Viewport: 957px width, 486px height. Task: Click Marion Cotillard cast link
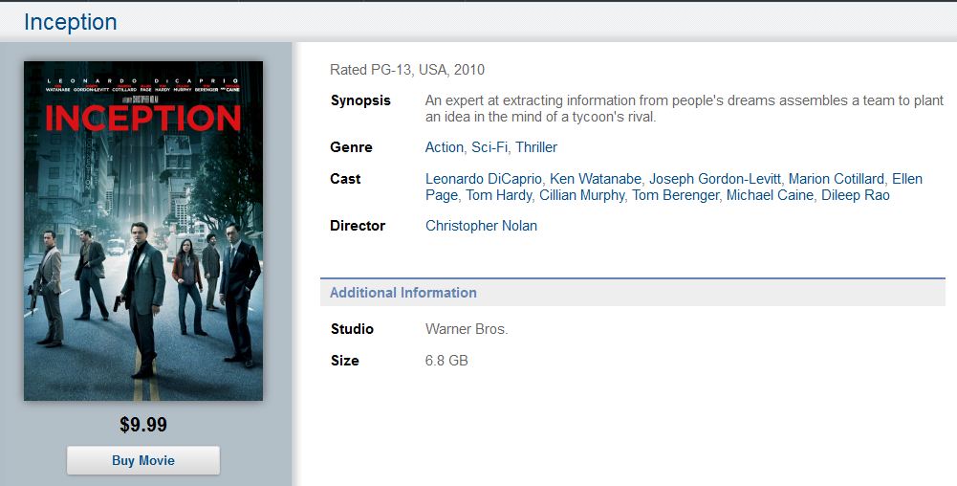(837, 179)
